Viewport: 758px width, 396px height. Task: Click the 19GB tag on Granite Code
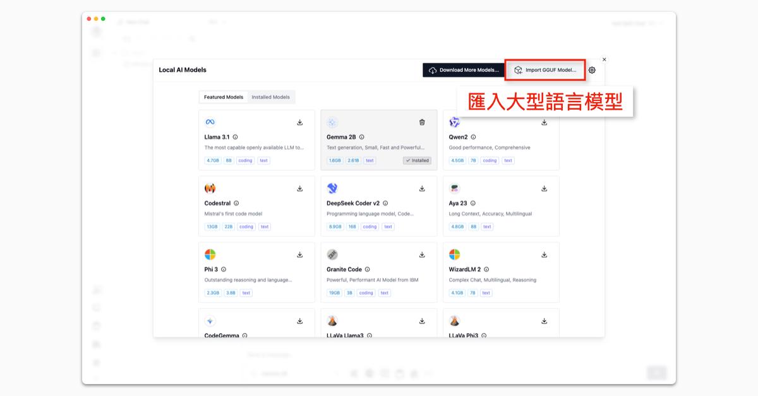pyautogui.click(x=334, y=293)
